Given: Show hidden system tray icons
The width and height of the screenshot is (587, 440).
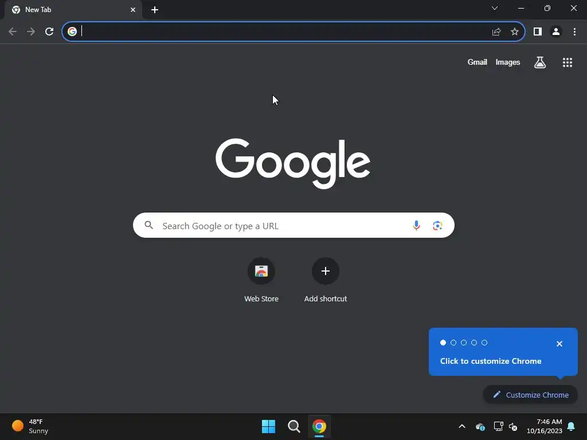Looking at the screenshot, I should click(x=462, y=426).
